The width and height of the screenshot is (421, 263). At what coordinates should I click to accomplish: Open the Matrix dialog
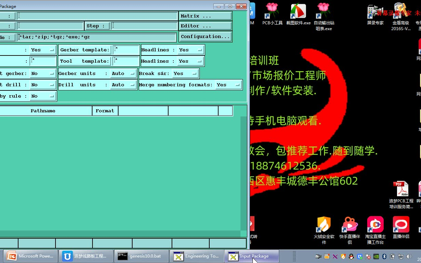[205, 15]
